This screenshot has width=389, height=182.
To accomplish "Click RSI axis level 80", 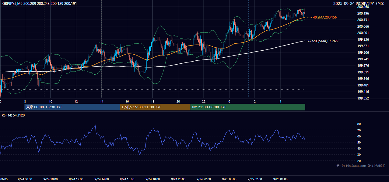I will coord(359,124).
